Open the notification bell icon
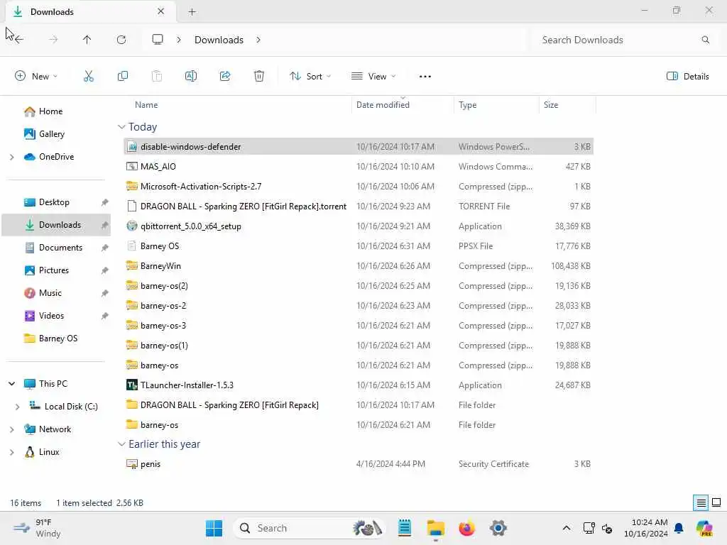727x545 pixels. (x=679, y=528)
